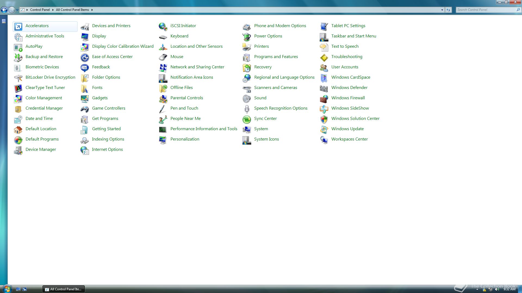Open Taskbar and Start Menu link
The image size is (522, 293).
tap(354, 36)
